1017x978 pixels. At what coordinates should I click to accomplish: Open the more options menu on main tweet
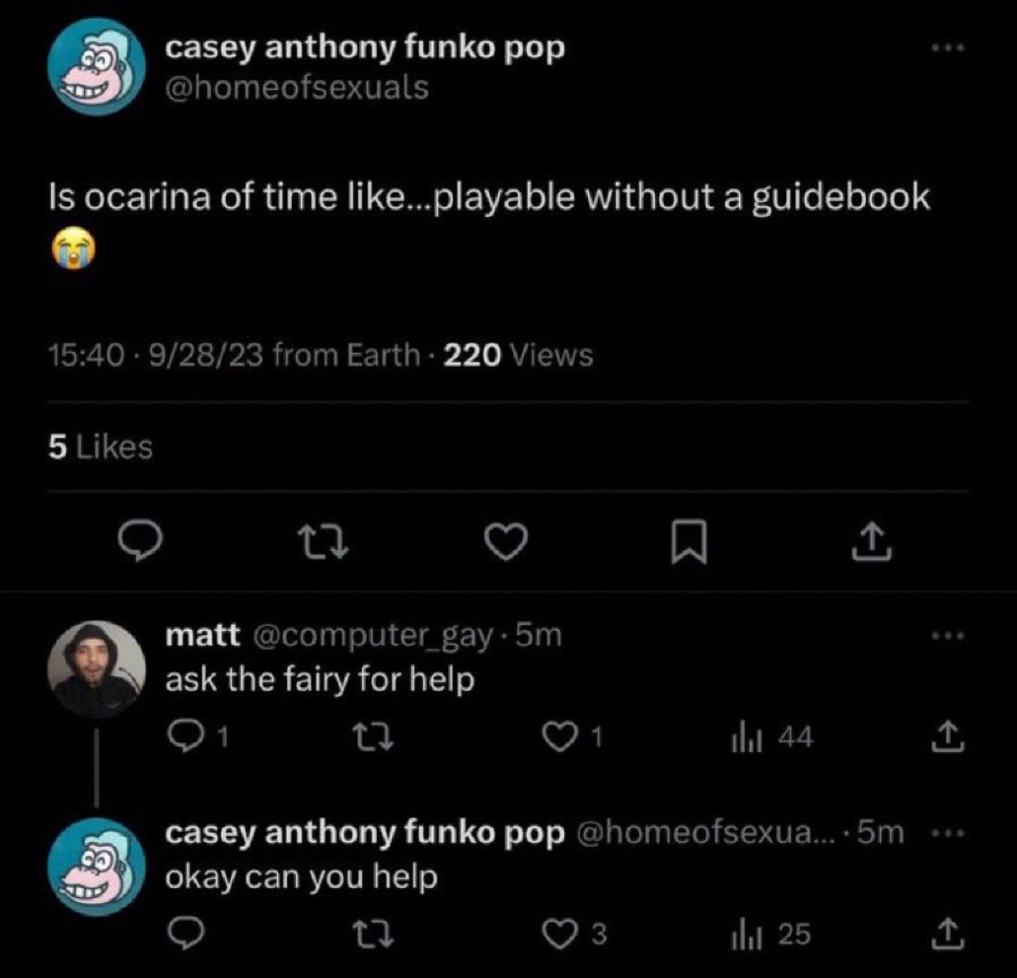(948, 48)
